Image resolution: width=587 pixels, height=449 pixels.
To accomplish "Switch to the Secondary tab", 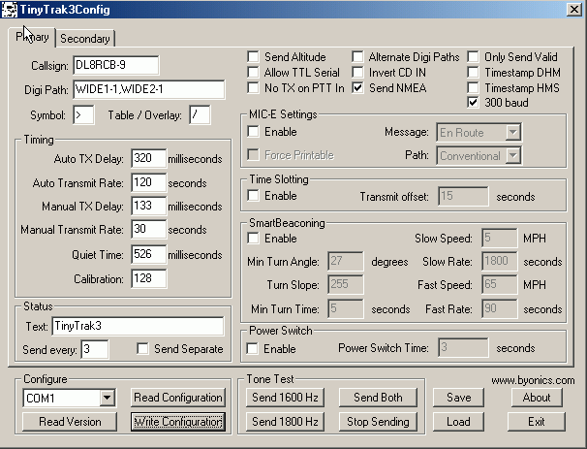I will click(85, 39).
